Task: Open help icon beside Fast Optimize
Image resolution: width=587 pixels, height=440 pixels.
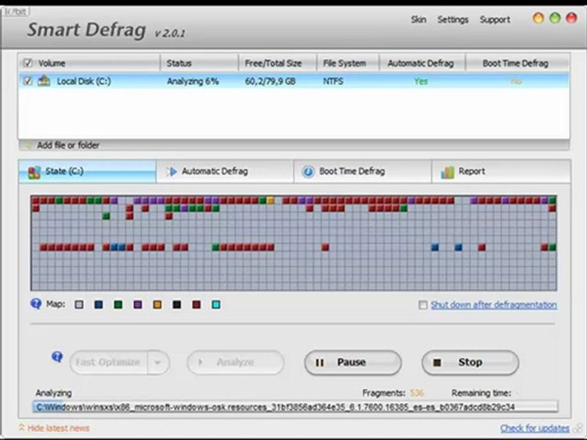Action: click(x=57, y=357)
